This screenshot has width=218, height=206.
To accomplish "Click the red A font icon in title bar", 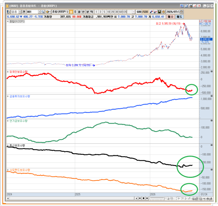I will [x=195, y=6].
